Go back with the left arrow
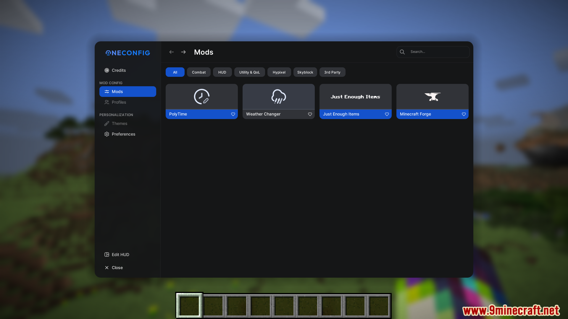Viewport: 568px width, 319px height. point(172,52)
